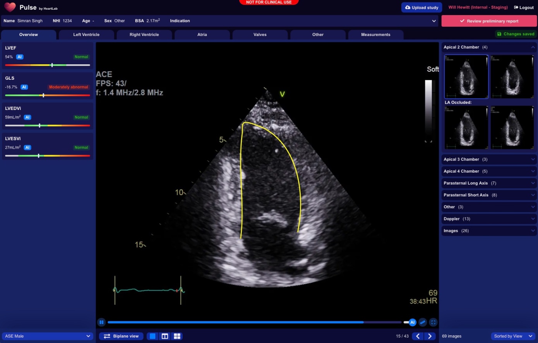Select the single image layout icon
538x343 pixels.
pos(152,336)
